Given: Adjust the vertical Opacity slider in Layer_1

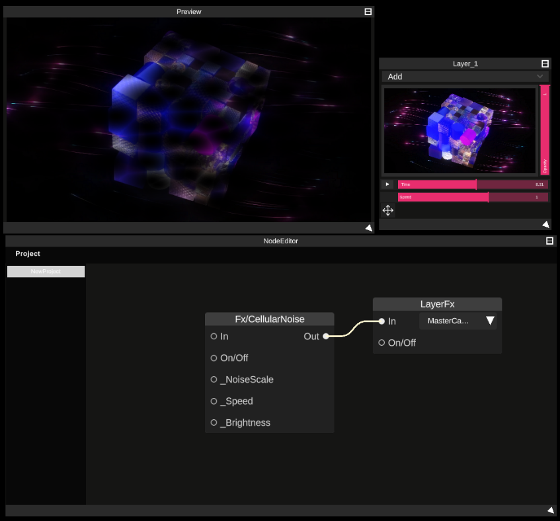Looking at the screenshot, I should pos(543,130).
